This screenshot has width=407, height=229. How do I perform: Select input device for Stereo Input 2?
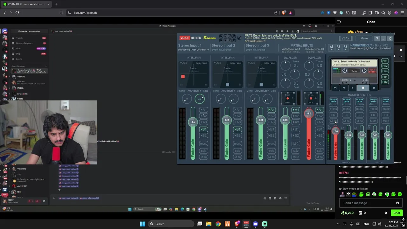221,50
